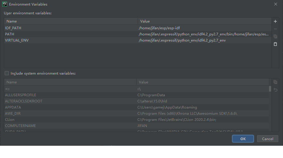Select the PATH variable name
The height and width of the screenshot is (158, 283).
(10, 34)
